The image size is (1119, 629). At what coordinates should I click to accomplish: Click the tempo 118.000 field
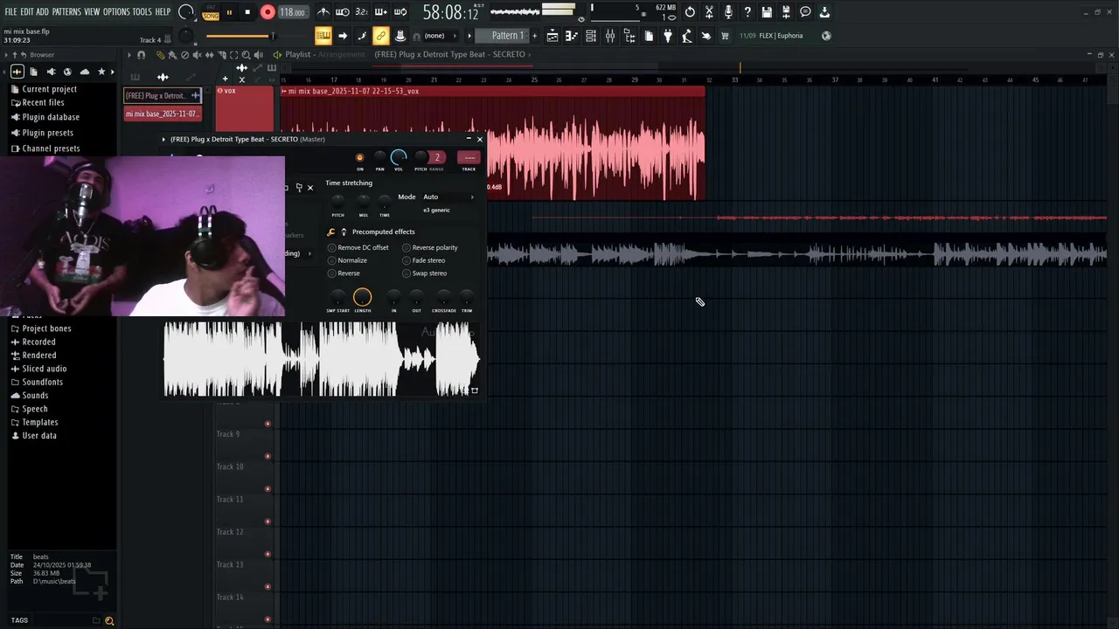tap(293, 12)
